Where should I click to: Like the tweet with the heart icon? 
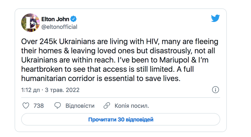(x=26, y=106)
